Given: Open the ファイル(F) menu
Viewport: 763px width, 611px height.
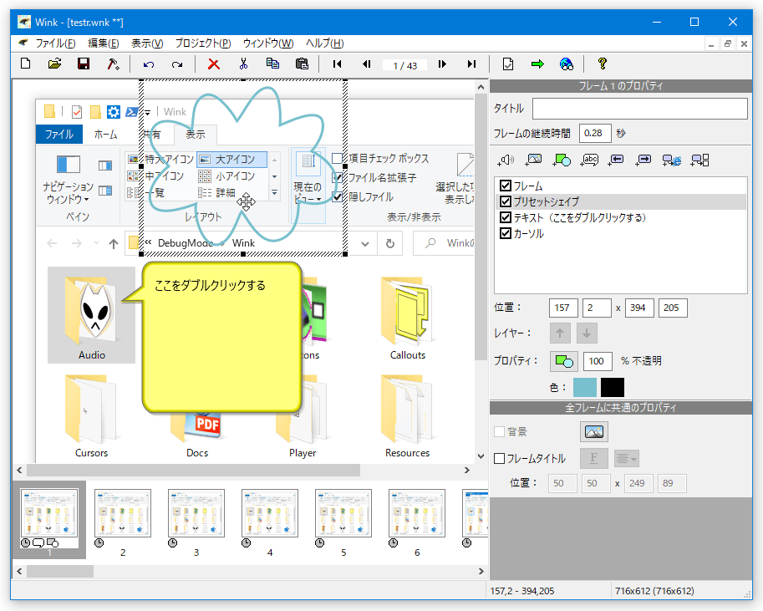Looking at the screenshot, I should (x=55, y=43).
